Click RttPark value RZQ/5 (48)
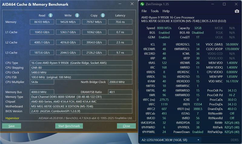242x144 pixels. tap(232, 127)
